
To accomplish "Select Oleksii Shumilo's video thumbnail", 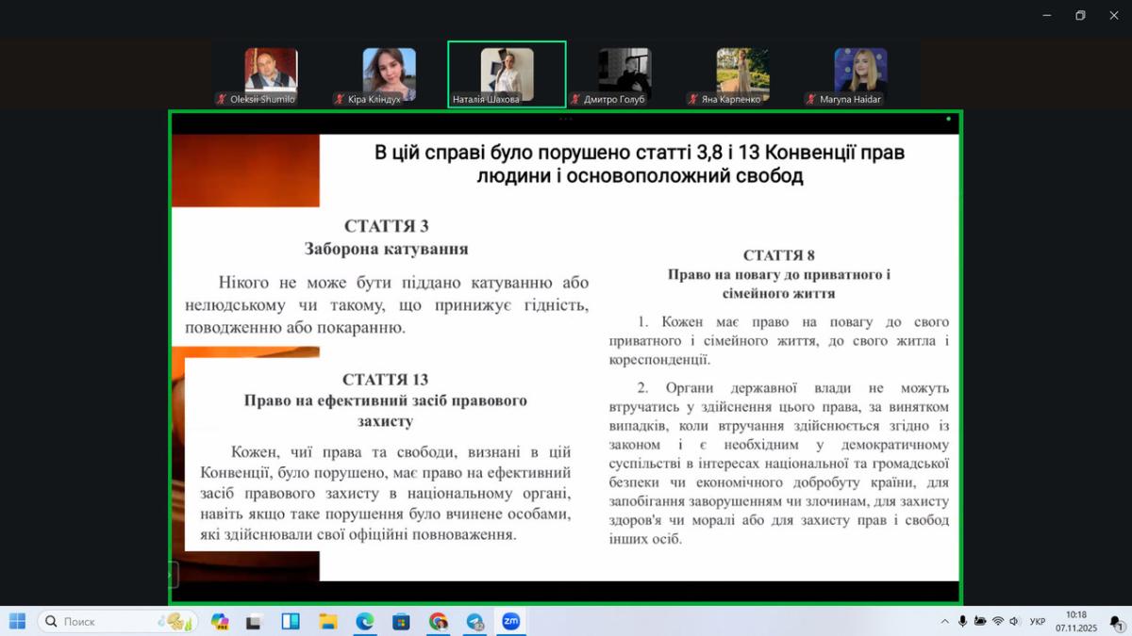I will 271,73.
